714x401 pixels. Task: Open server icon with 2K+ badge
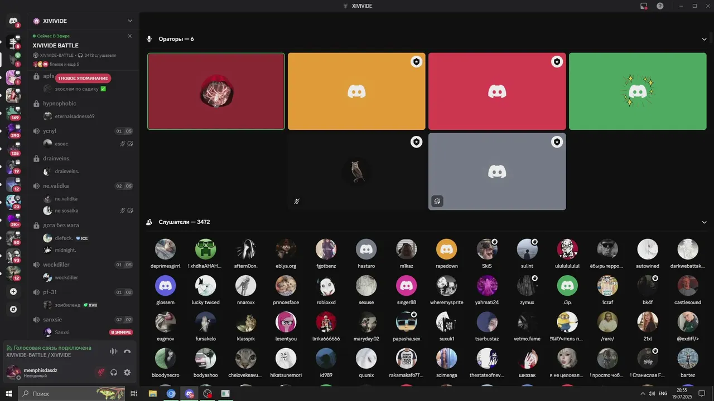tap(13, 220)
